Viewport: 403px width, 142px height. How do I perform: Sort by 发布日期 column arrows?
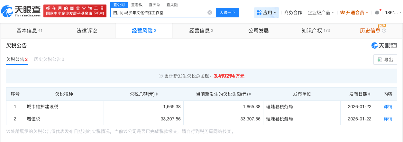(369, 94)
